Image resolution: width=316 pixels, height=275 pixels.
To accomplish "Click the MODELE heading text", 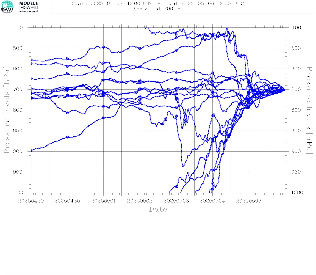I will tap(28, 3).
